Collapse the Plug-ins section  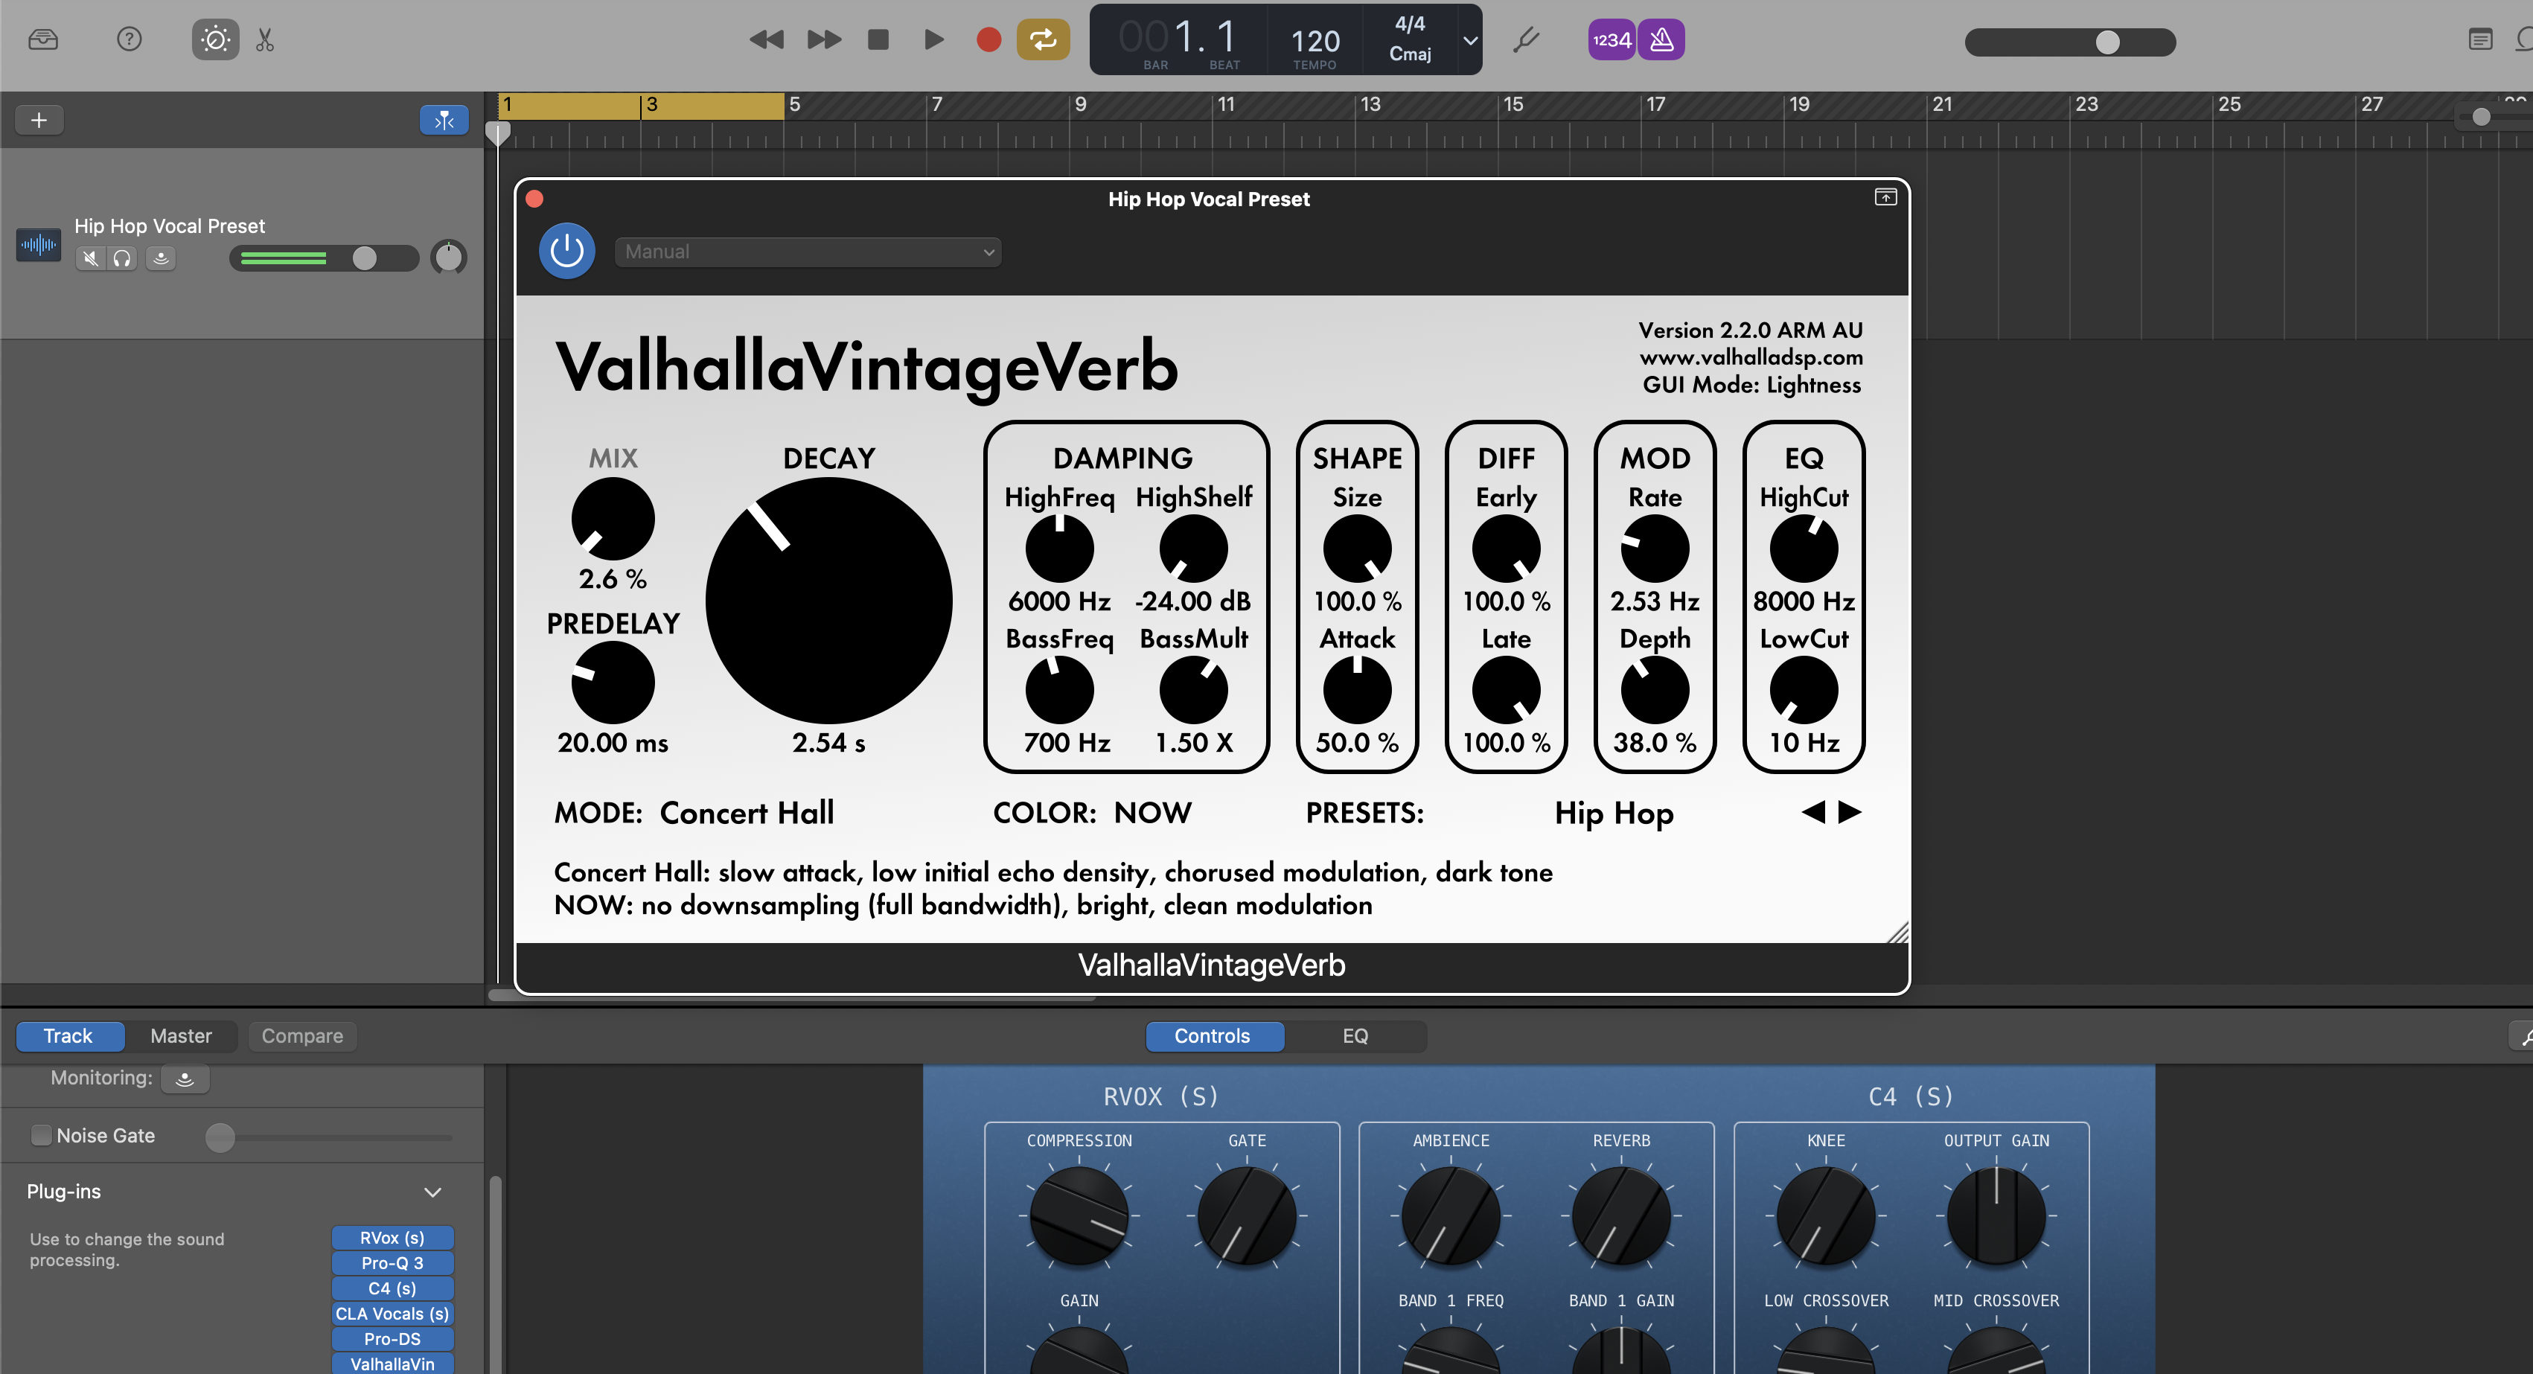(x=432, y=1191)
